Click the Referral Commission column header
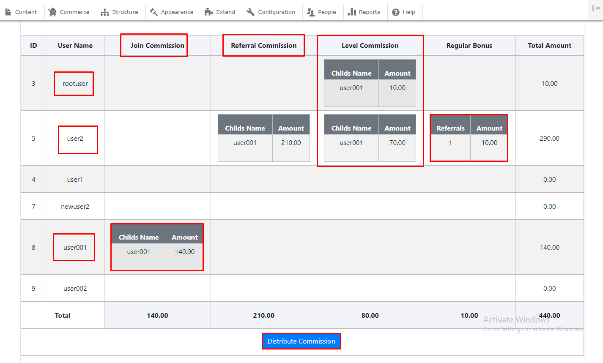 pos(263,45)
